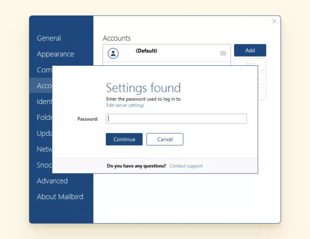Click the account avatar icon
310x239 pixels.
click(113, 53)
